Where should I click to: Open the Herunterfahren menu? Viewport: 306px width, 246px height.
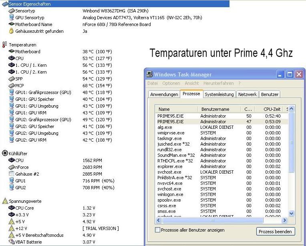click(x=218, y=83)
